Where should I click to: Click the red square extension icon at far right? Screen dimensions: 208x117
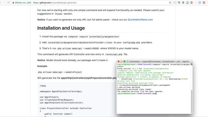(x=204, y=3)
